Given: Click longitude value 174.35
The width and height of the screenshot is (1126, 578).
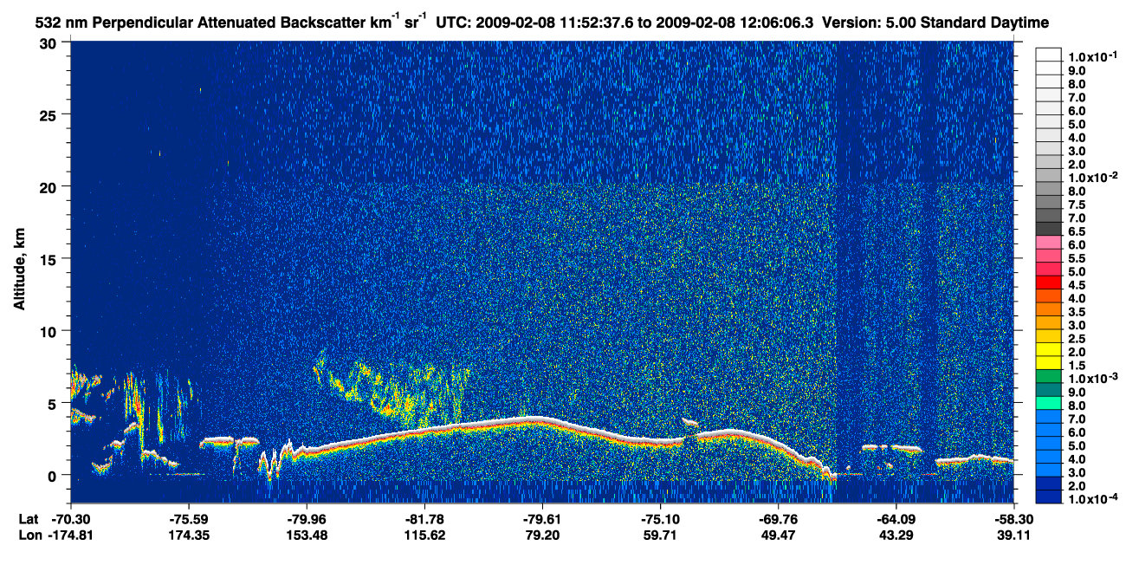Looking at the screenshot, I should point(188,535).
